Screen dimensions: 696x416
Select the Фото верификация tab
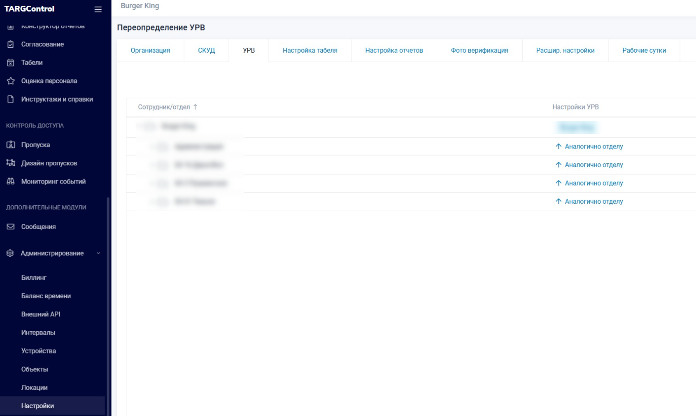479,50
